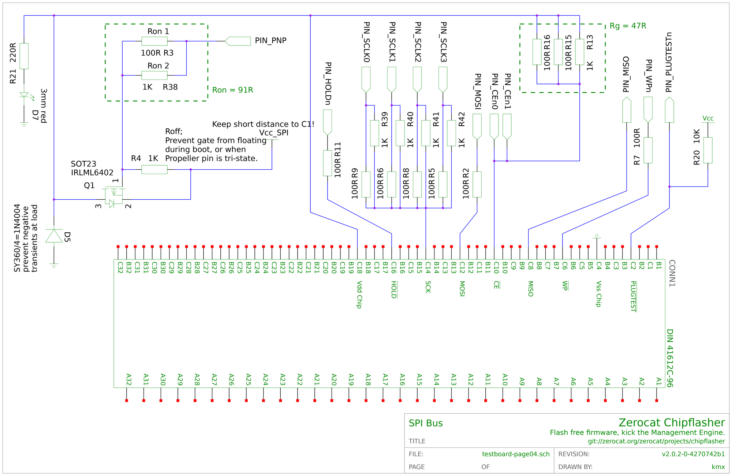
Task: Click the MOSI pin label at C12
Action: click(462, 289)
